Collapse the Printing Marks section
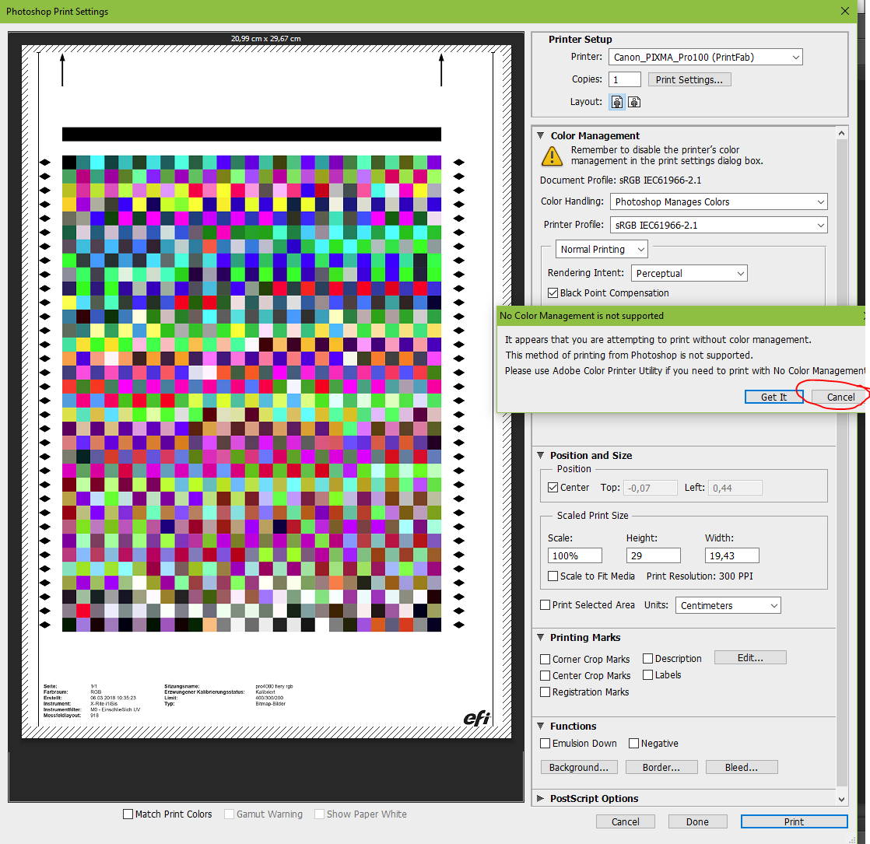 point(540,637)
